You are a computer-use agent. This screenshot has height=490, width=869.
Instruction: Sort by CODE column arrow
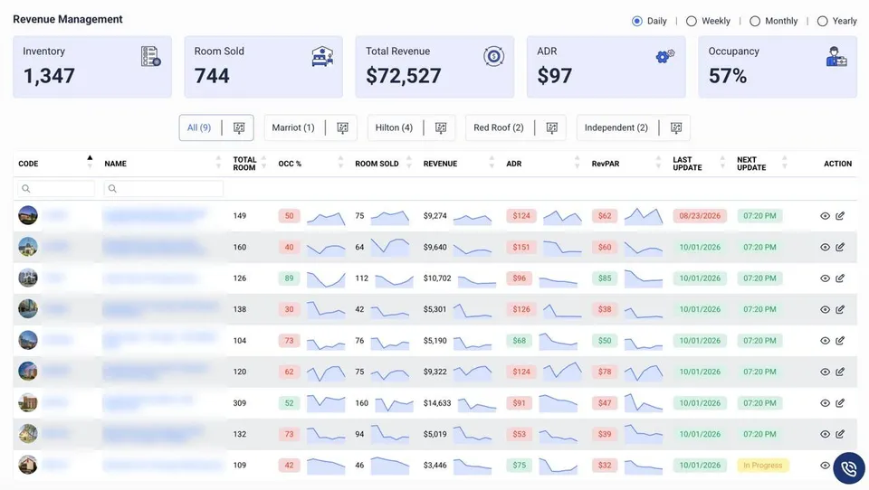tap(90, 162)
